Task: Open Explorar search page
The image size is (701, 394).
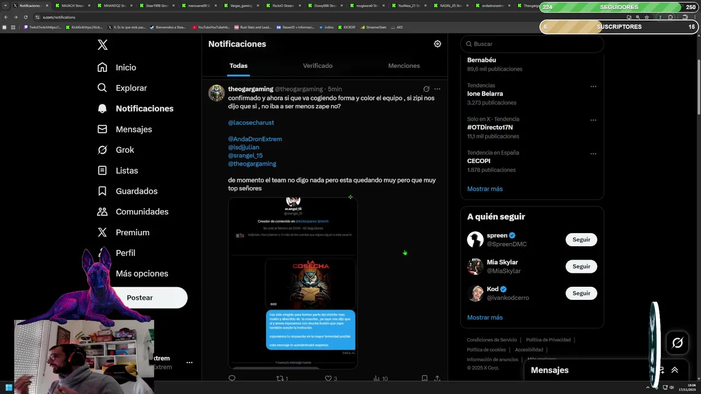Action: (x=122, y=88)
